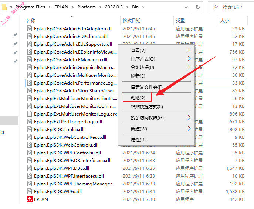Click the Eplan.EplSDK.WPF.Interfacesu.dll file icon
The height and width of the screenshot is (209, 254).
(x=30, y=176)
